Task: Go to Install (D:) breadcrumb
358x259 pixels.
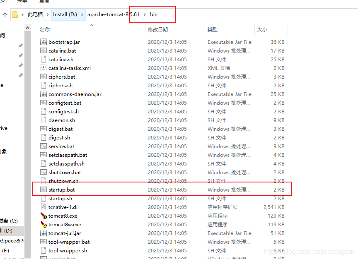Action: click(x=65, y=14)
